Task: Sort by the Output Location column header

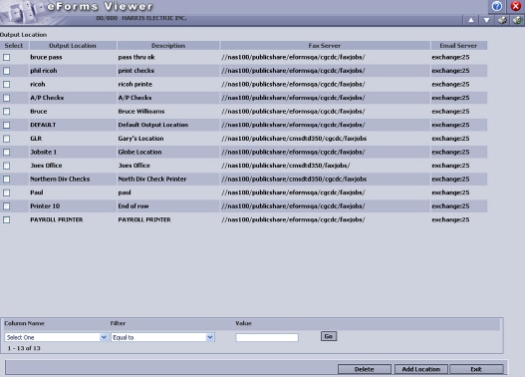Action: (x=73, y=45)
